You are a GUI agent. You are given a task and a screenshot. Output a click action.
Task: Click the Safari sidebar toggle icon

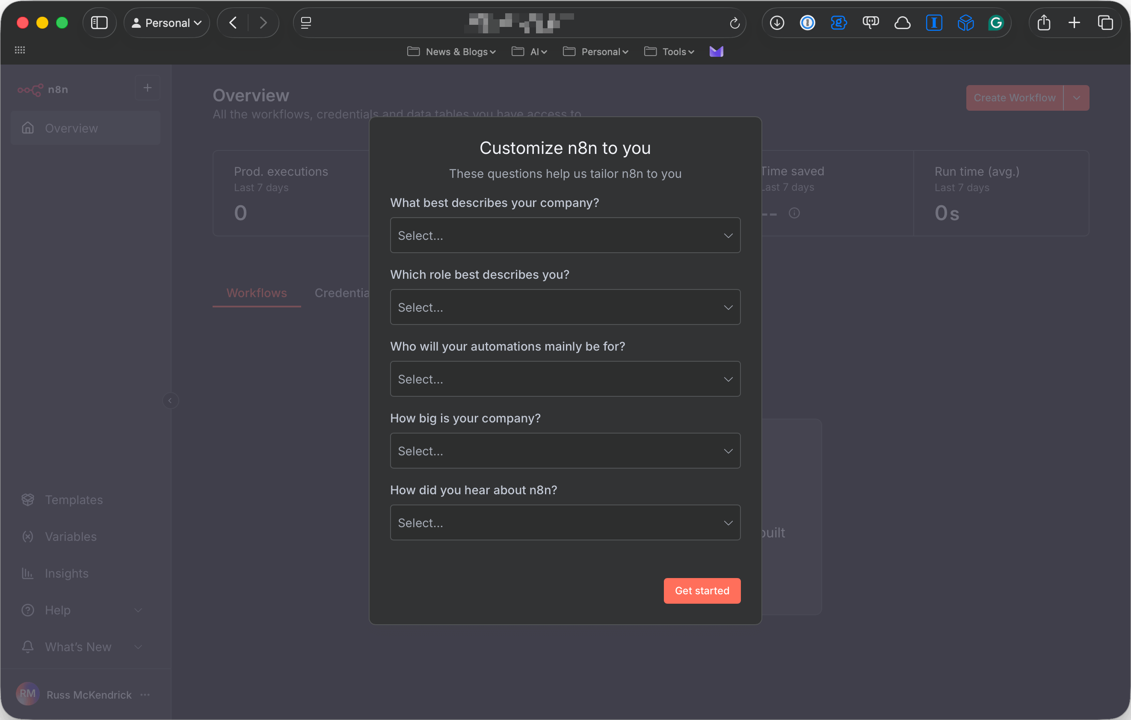coord(99,23)
